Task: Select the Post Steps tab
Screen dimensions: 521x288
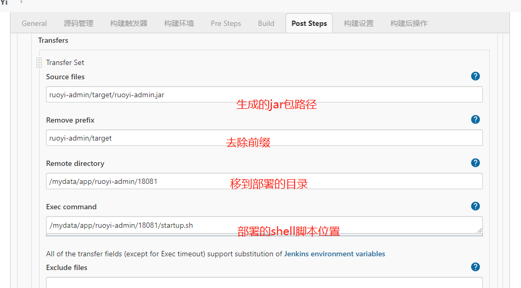Action: 309,24
